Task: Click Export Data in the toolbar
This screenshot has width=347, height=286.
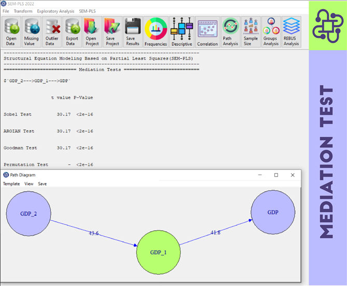Action: pyautogui.click(x=72, y=32)
